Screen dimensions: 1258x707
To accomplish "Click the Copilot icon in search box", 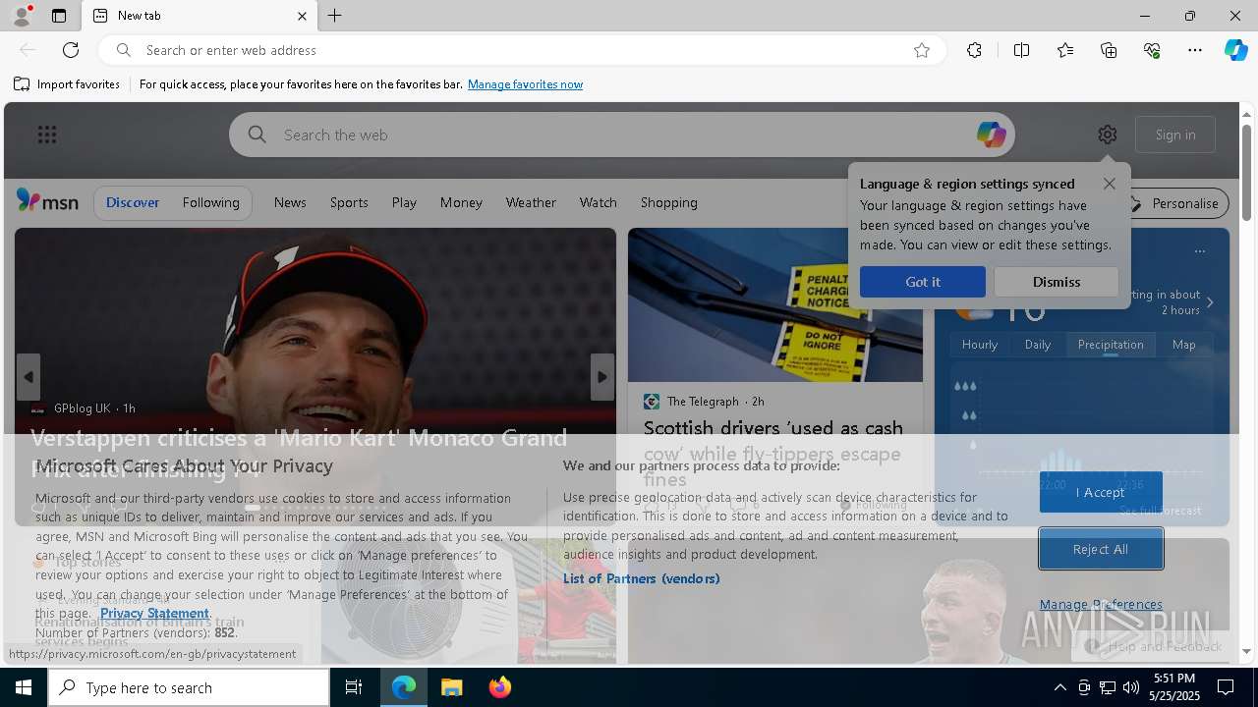I will pos(991,135).
